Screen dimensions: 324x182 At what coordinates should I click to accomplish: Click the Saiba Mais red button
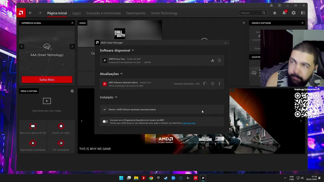(x=47, y=80)
